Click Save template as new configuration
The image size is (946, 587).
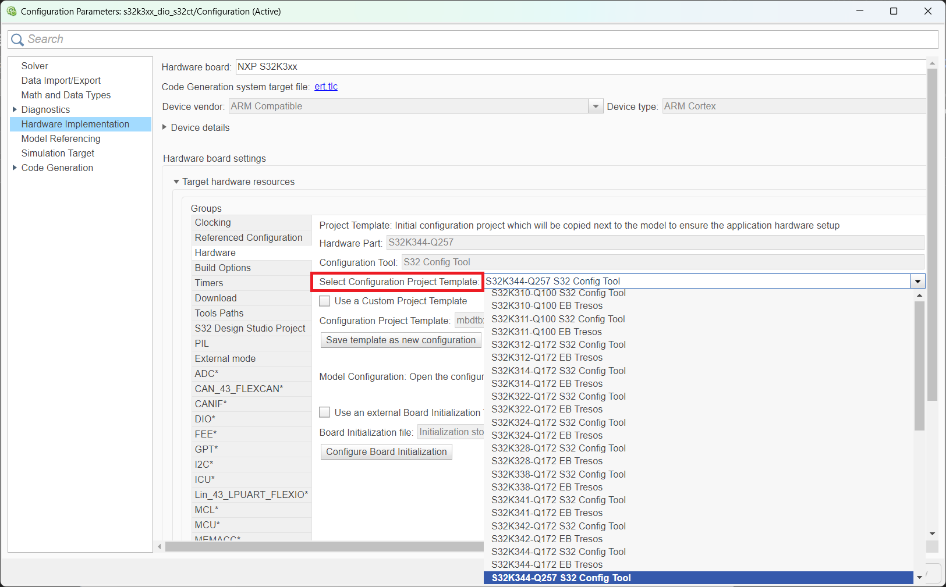tap(401, 340)
